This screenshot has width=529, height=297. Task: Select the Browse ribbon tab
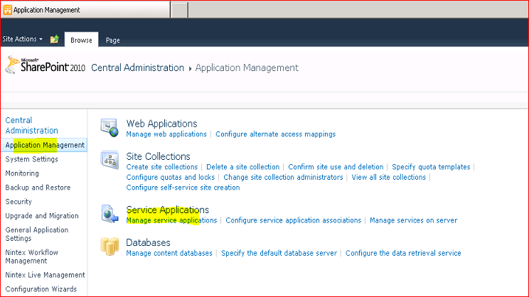coord(81,40)
